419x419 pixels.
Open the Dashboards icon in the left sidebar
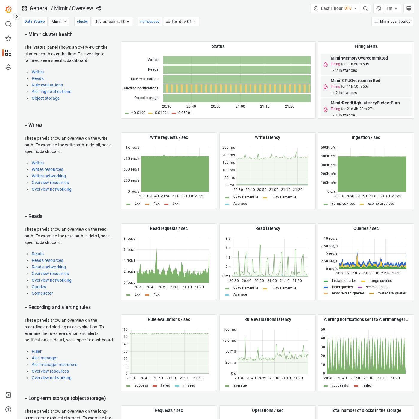[8, 53]
